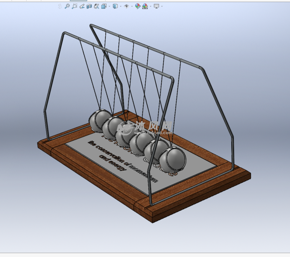This screenshot has height=257, width=290.
Task: Open the Edit Appearance tool
Action: [138, 6]
